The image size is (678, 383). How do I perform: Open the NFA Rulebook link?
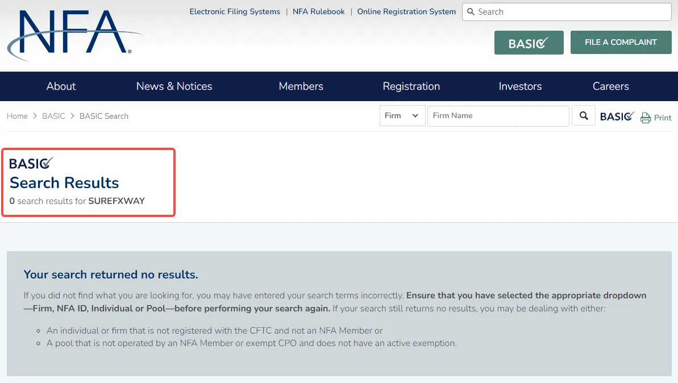pyautogui.click(x=319, y=12)
